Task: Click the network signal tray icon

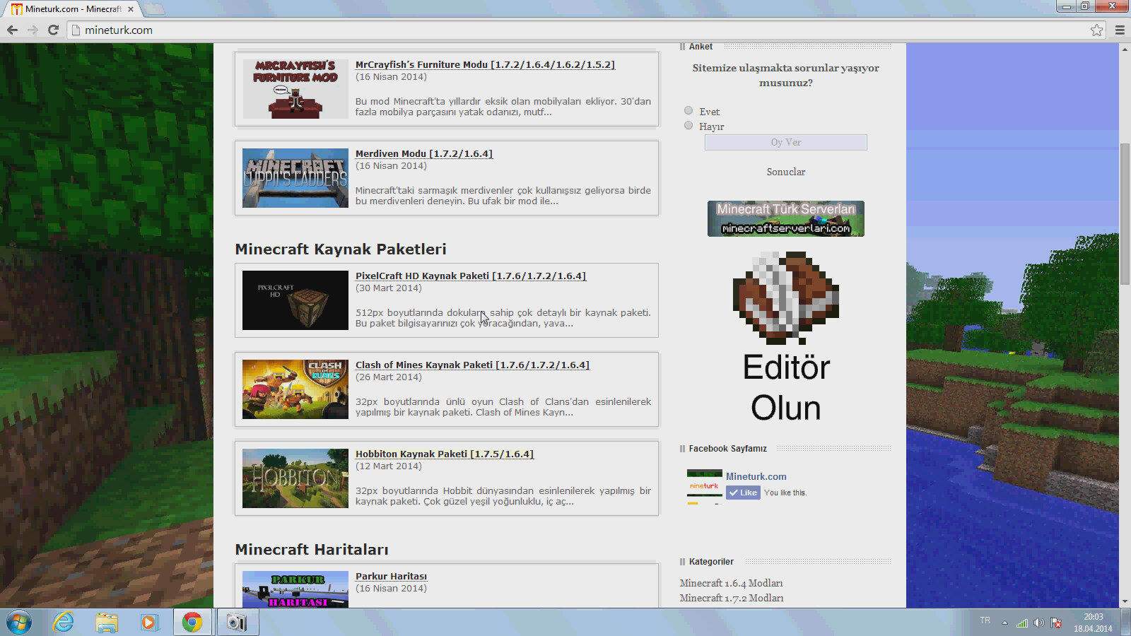Action: tap(1022, 623)
